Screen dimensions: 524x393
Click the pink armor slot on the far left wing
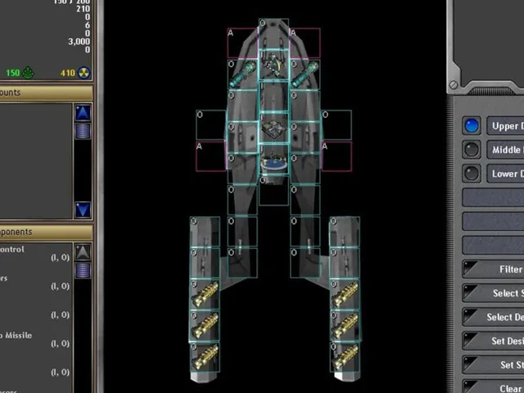point(211,156)
